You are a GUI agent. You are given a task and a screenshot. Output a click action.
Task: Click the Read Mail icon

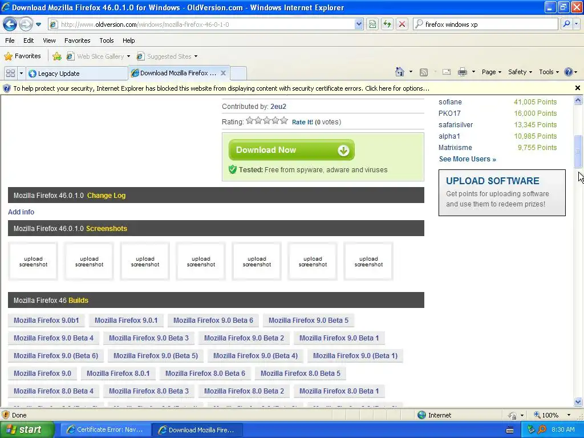click(447, 72)
